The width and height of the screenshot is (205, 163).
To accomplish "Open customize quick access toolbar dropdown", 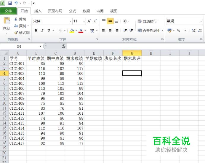I will [x=34, y=3].
